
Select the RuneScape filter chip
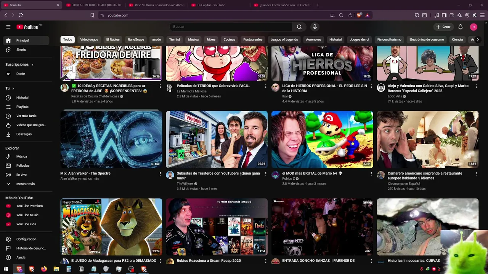tap(136, 40)
